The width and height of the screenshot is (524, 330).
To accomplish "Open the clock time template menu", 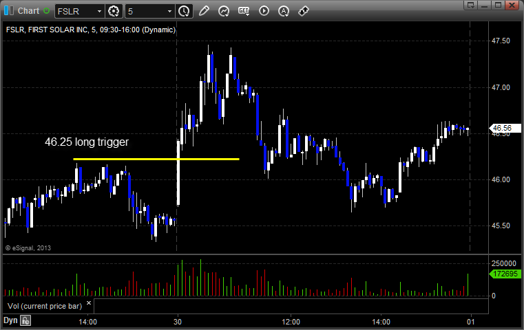I will point(184,12).
